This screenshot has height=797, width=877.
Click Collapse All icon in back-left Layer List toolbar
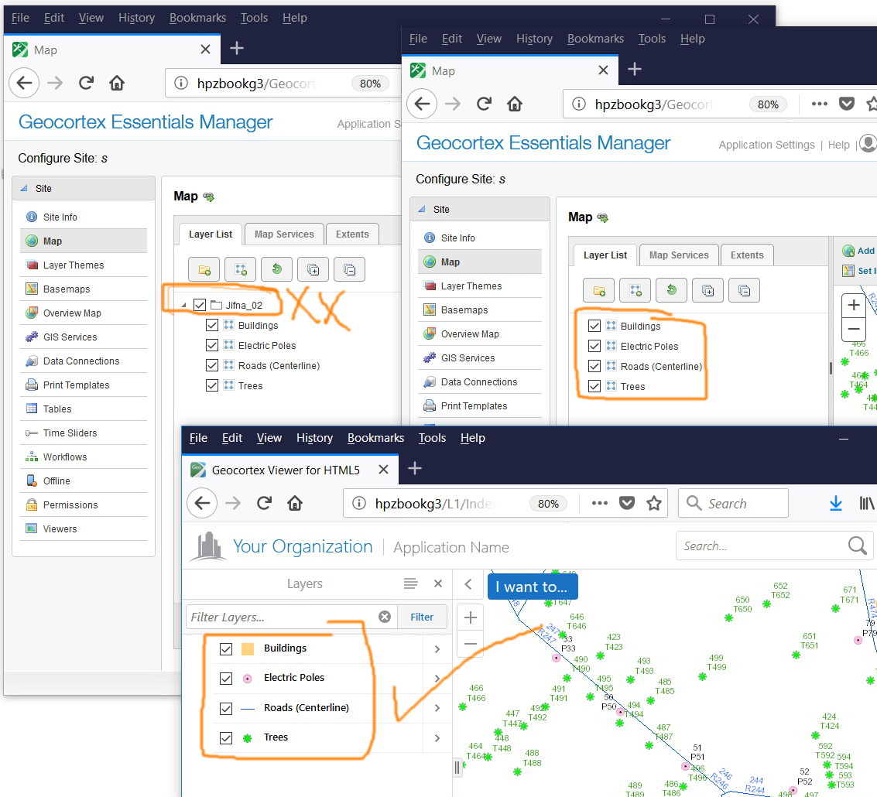pyautogui.click(x=350, y=269)
